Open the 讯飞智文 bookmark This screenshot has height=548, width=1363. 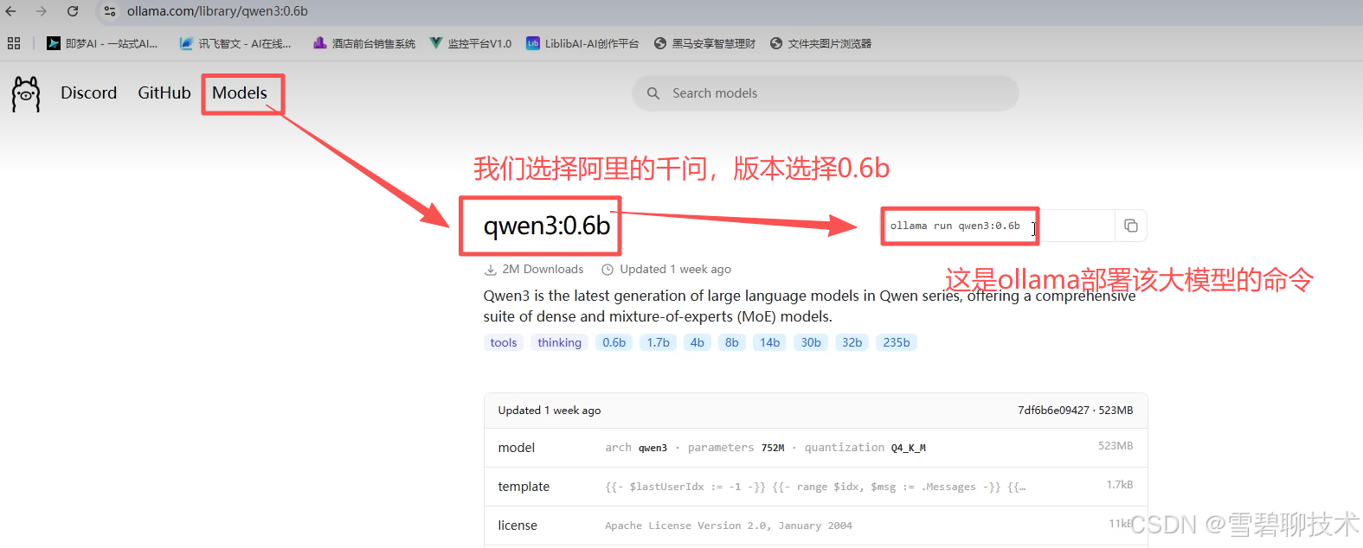[x=235, y=43]
